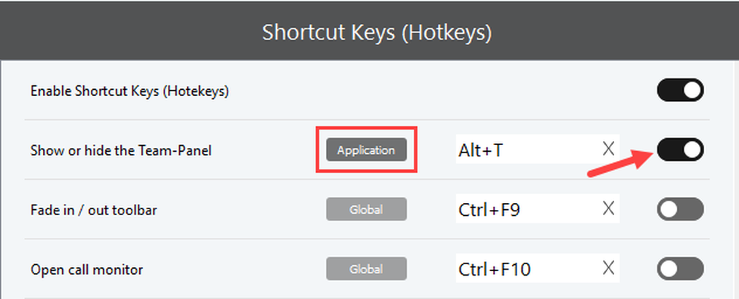Change the Global scope for Fade toolbar
Image resolution: width=739 pixels, height=299 pixels.
pos(366,209)
